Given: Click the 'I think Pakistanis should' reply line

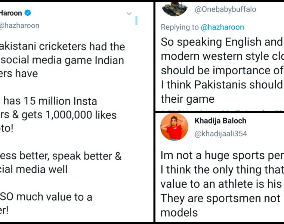Looking at the screenshot, I should 221,85.
